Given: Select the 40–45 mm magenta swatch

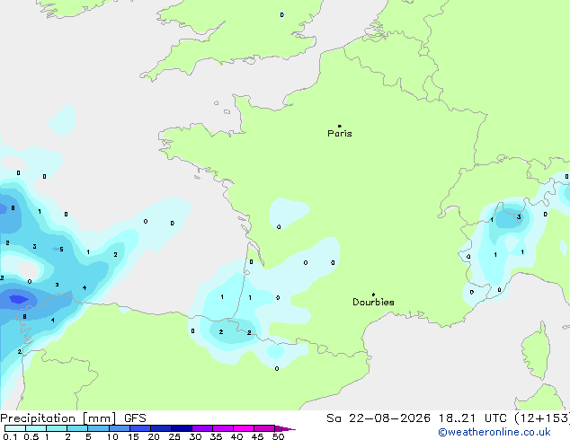Looking at the screenshot, I should point(244,428).
